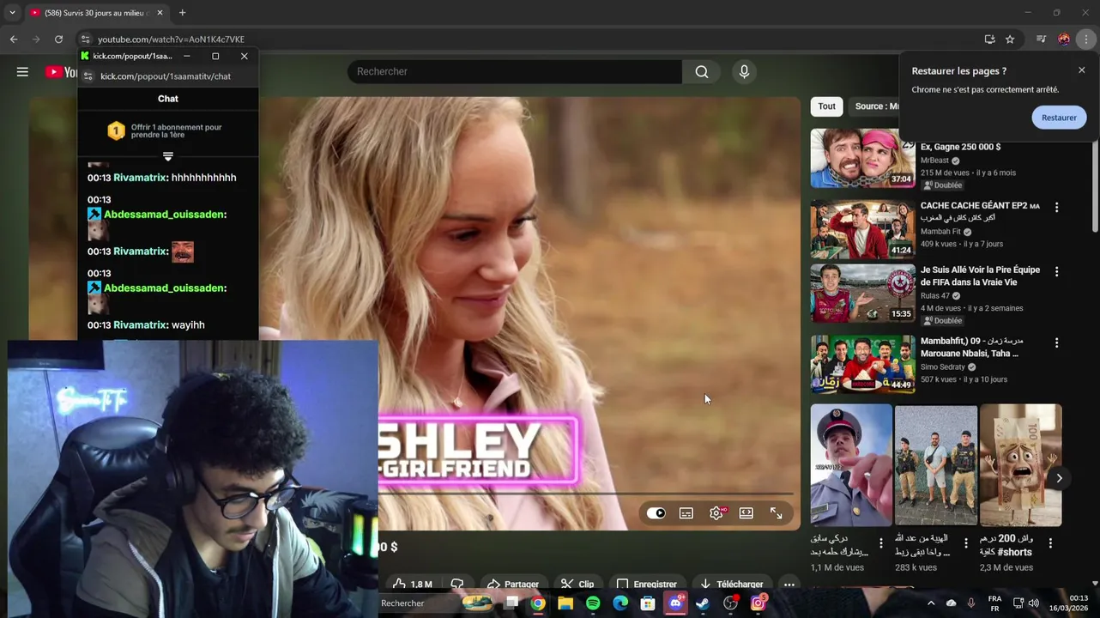Open the YouTube hamburger guide menu

coord(22,72)
